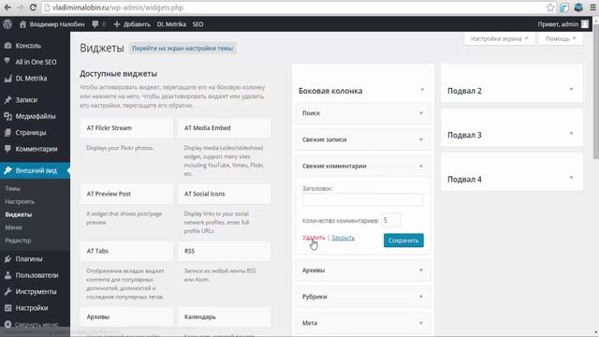
Task: Collapse the Свежие комментарии widget
Action: coord(421,166)
